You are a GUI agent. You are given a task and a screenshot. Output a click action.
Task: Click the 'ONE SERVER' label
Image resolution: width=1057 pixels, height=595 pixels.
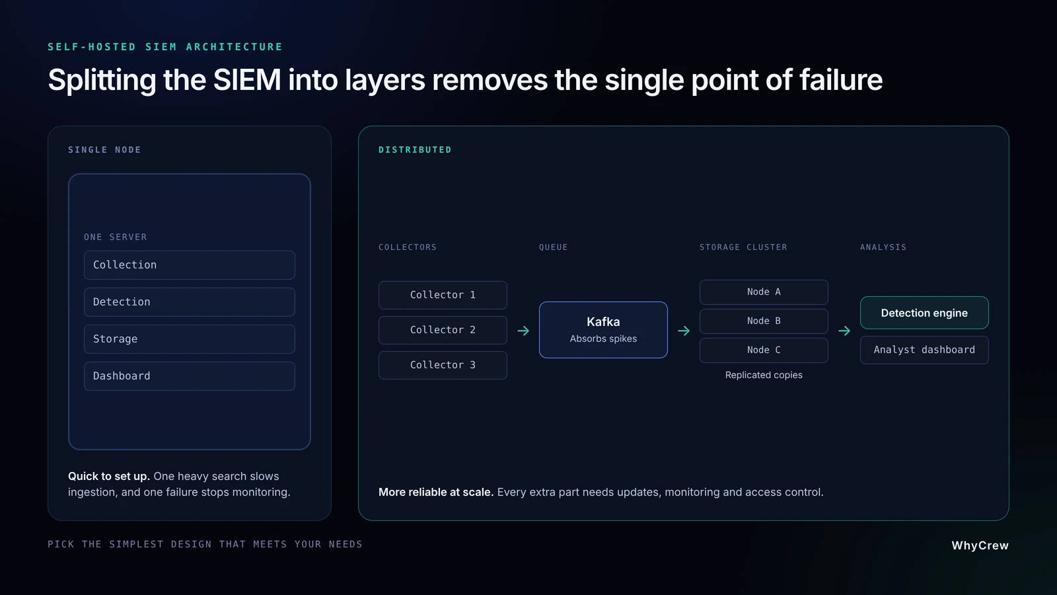(x=116, y=237)
